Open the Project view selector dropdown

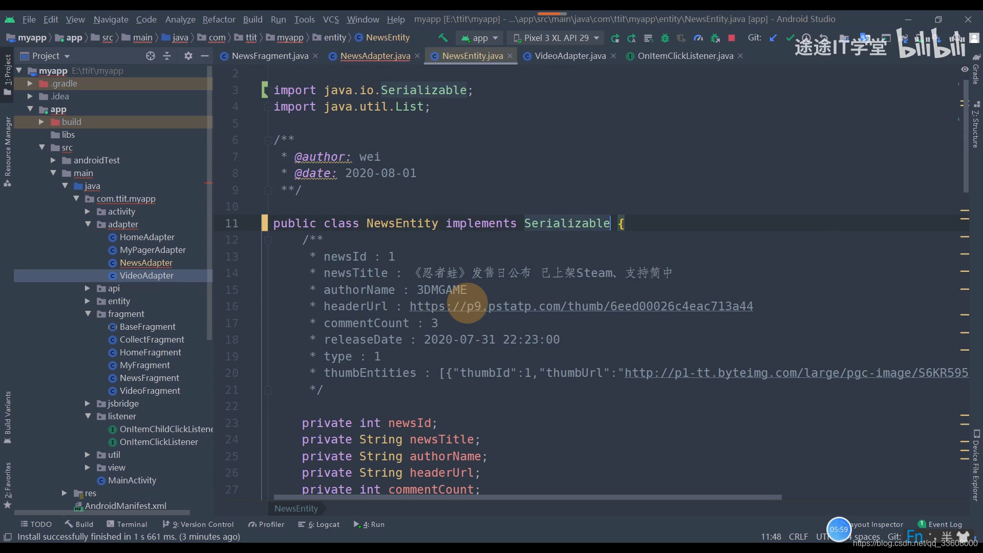click(45, 56)
